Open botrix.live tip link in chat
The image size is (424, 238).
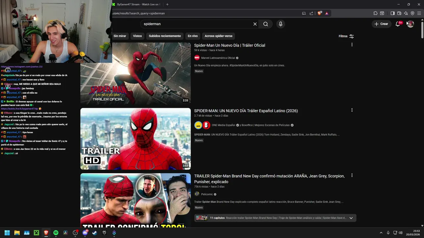20,109
